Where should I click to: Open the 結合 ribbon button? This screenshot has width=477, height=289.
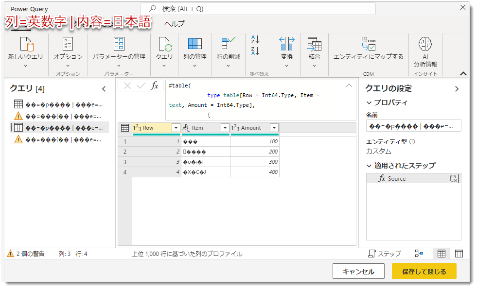[314, 51]
